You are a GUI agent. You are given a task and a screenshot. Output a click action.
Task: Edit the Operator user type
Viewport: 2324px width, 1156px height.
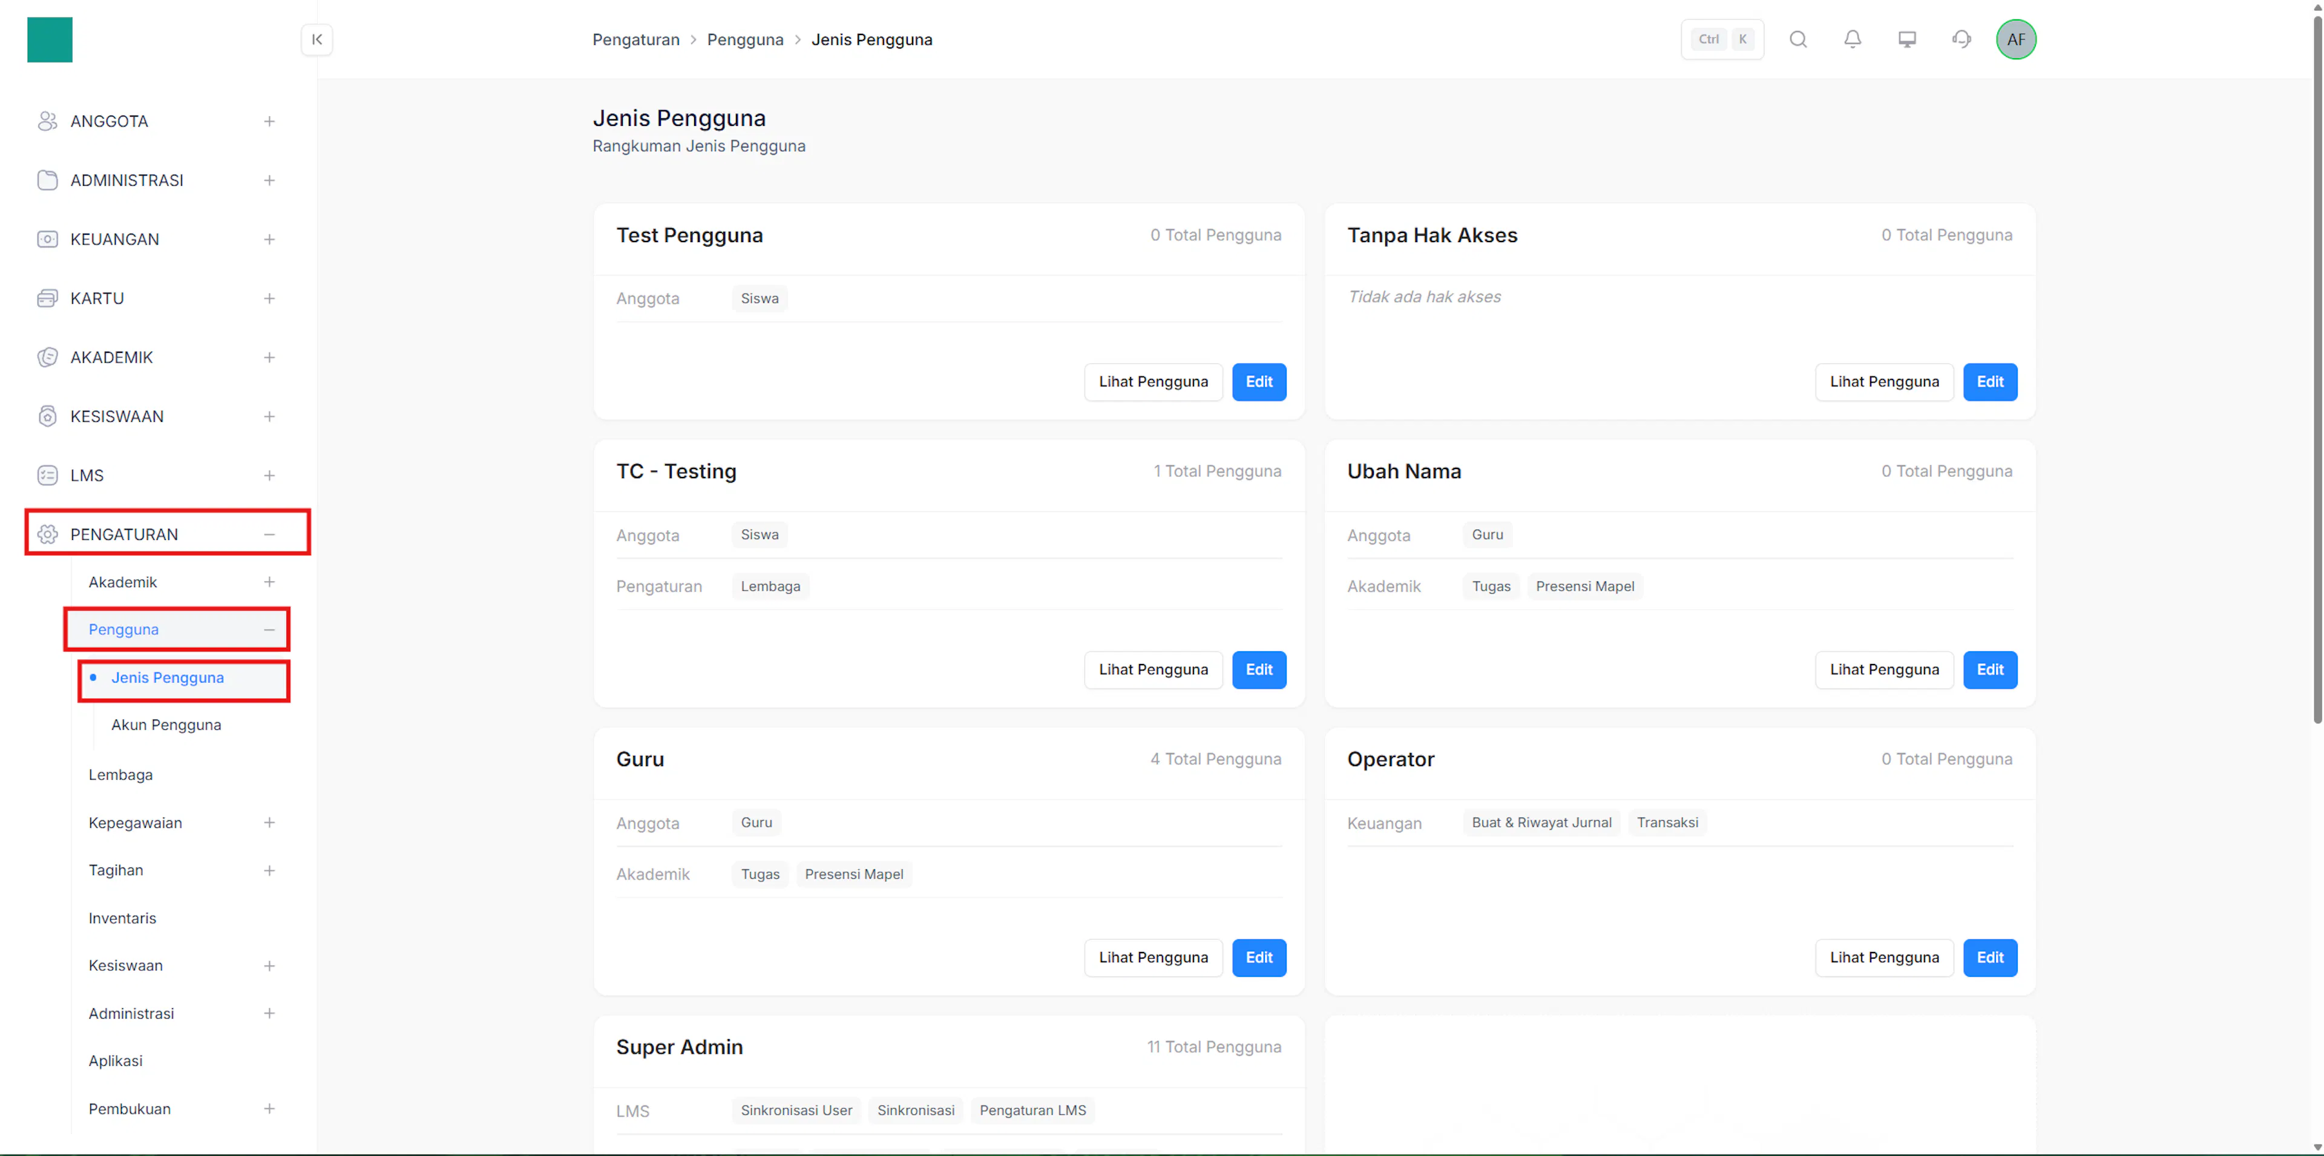(x=1990, y=957)
